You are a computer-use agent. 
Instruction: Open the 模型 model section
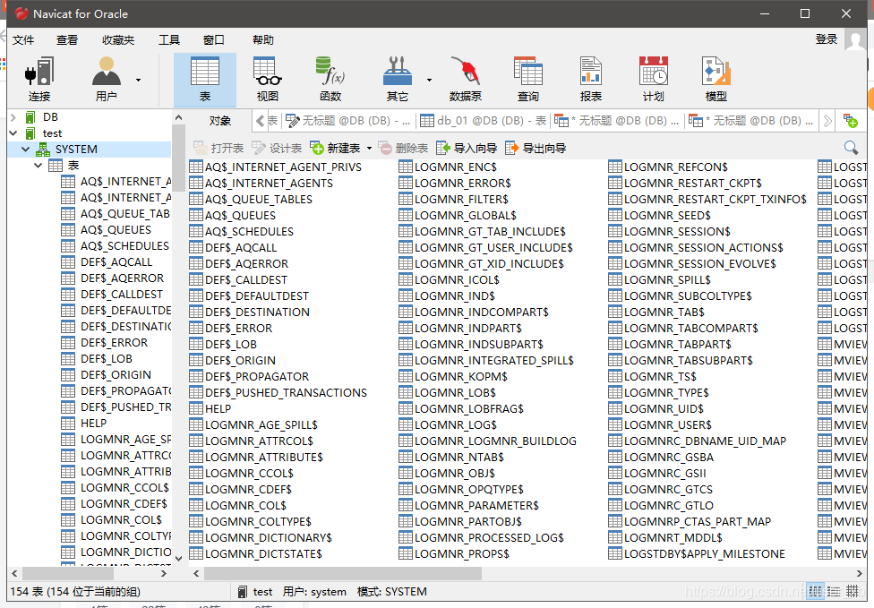[x=716, y=80]
